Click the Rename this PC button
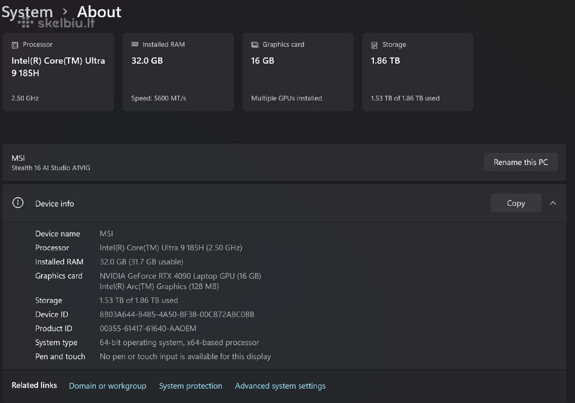Viewport: 575px width, 403px height. click(521, 162)
